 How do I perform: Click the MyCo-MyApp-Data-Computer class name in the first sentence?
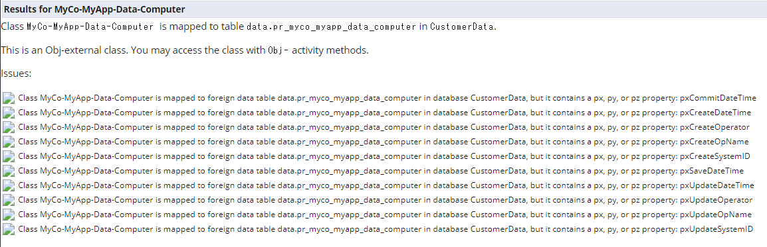[x=90, y=26]
